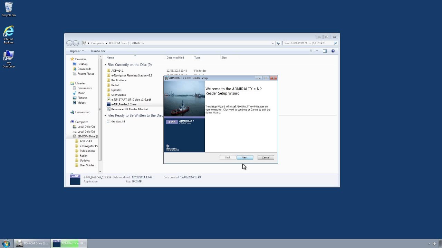The width and height of the screenshot is (442, 248).
Task: Open the Recycle Bin desktop icon
Action: pyautogui.click(x=9, y=9)
